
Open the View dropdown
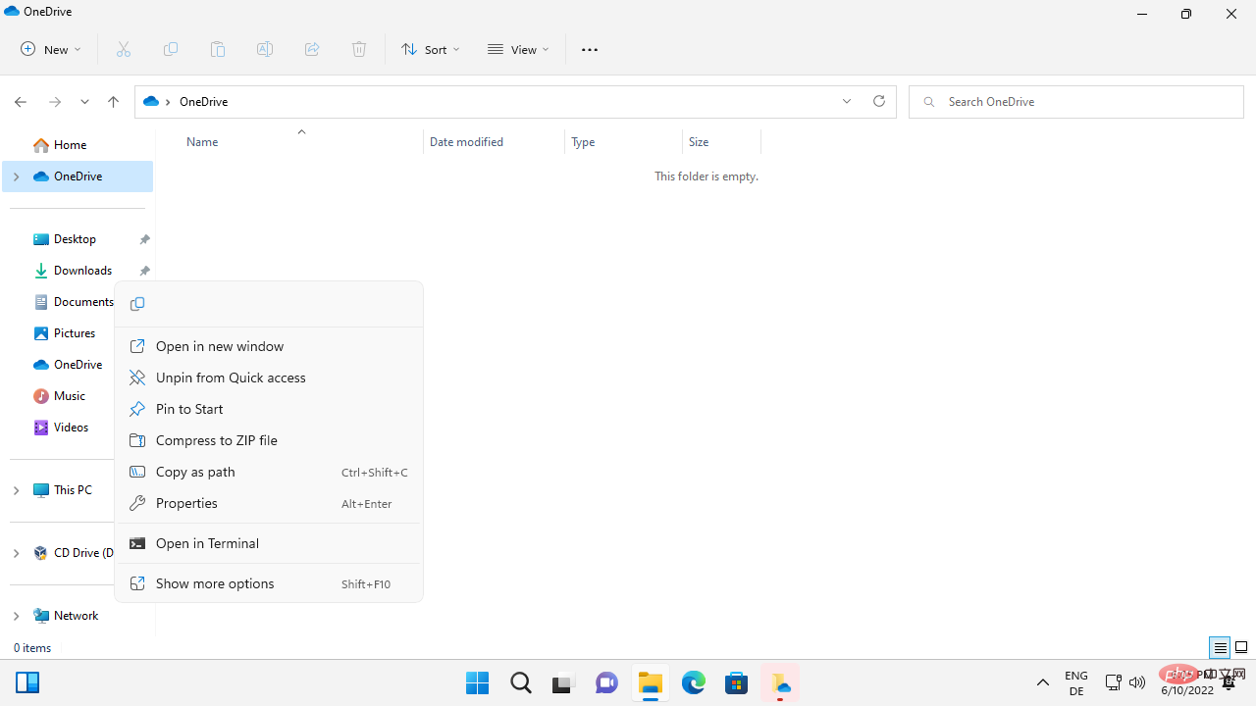[x=518, y=49]
